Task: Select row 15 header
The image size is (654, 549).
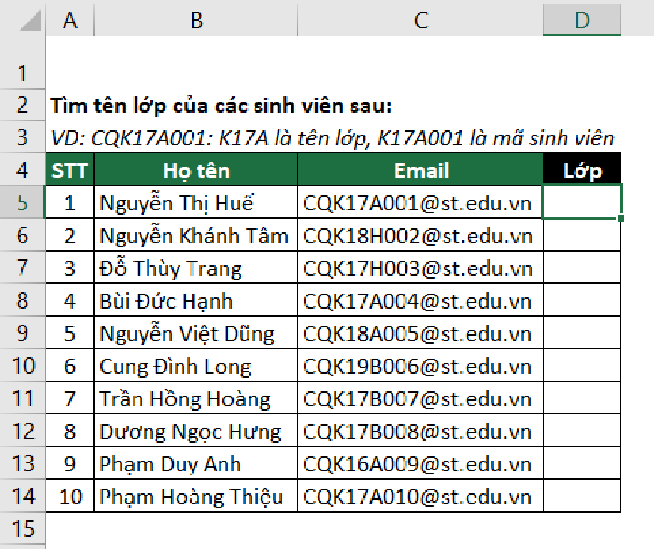Action: click(x=22, y=528)
